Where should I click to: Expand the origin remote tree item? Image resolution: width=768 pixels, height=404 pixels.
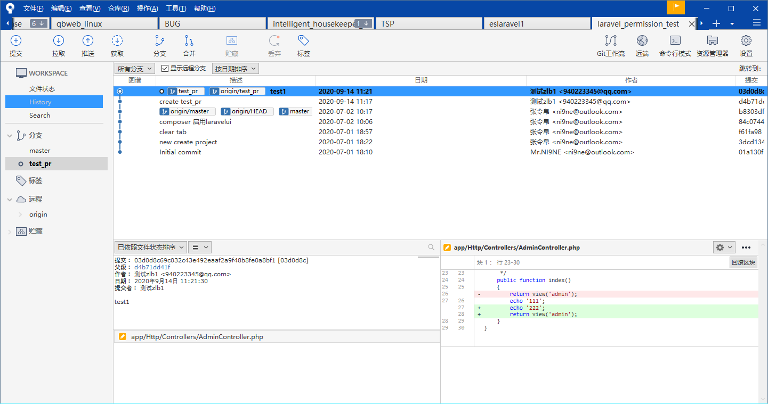[20, 215]
